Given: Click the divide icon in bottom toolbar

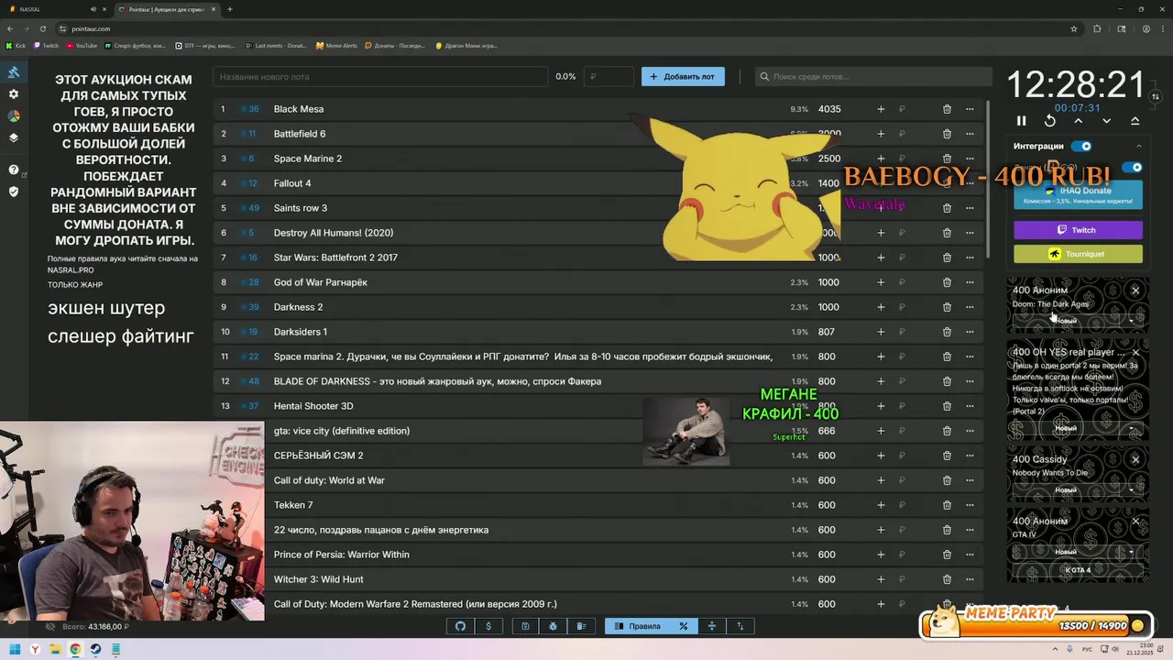Looking at the screenshot, I should click(x=711, y=626).
